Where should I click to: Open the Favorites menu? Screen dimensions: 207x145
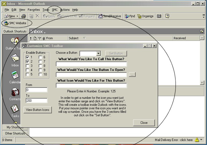coord(34,10)
